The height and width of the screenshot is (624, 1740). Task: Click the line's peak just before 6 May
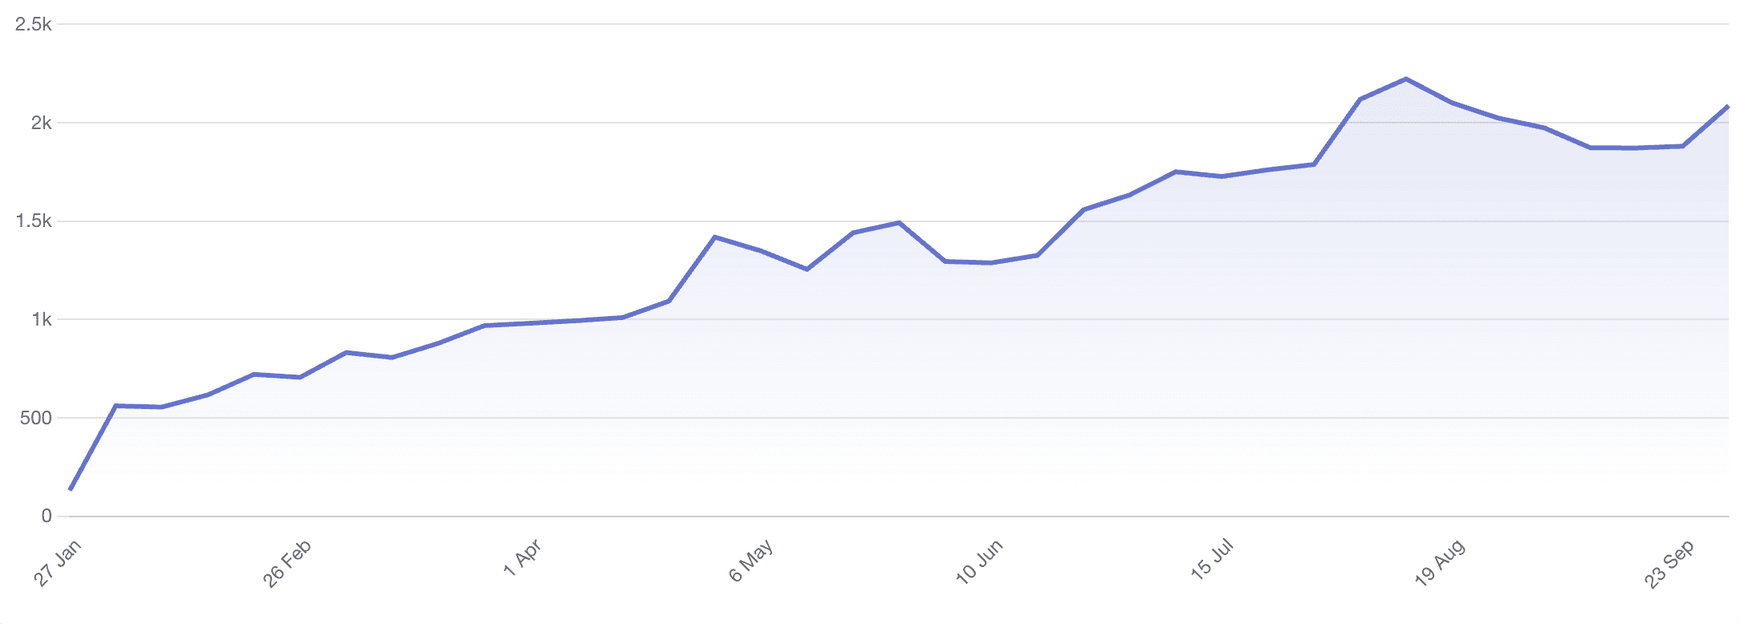point(715,237)
